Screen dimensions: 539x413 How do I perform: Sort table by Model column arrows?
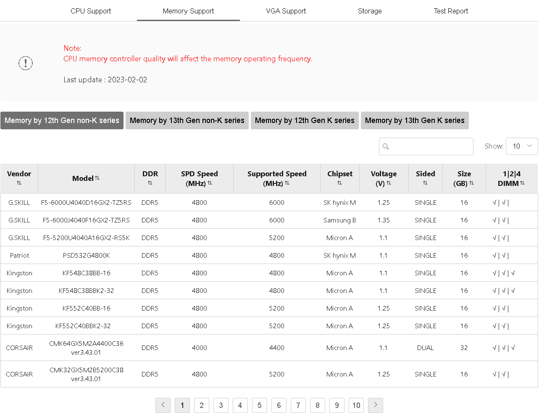[x=97, y=178]
